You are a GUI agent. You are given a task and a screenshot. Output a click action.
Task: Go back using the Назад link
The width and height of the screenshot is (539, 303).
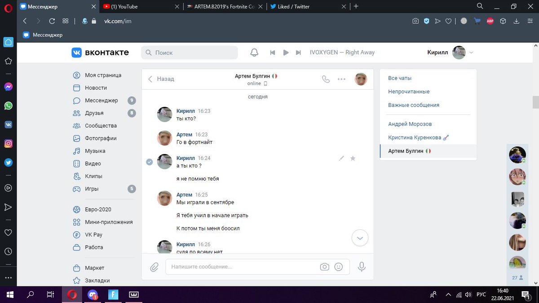(161, 79)
